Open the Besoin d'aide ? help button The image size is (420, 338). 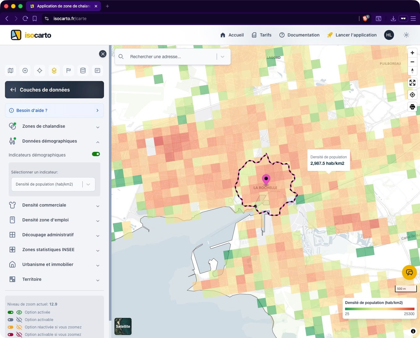[54, 110]
